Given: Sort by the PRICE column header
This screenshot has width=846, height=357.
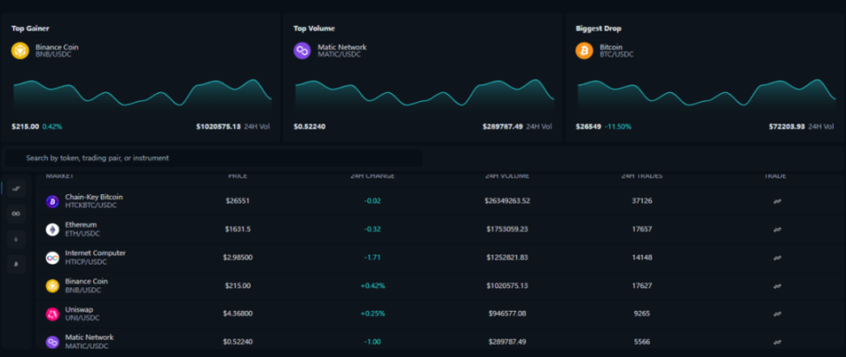Looking at the screenshot, I should (x=238, y=176).
